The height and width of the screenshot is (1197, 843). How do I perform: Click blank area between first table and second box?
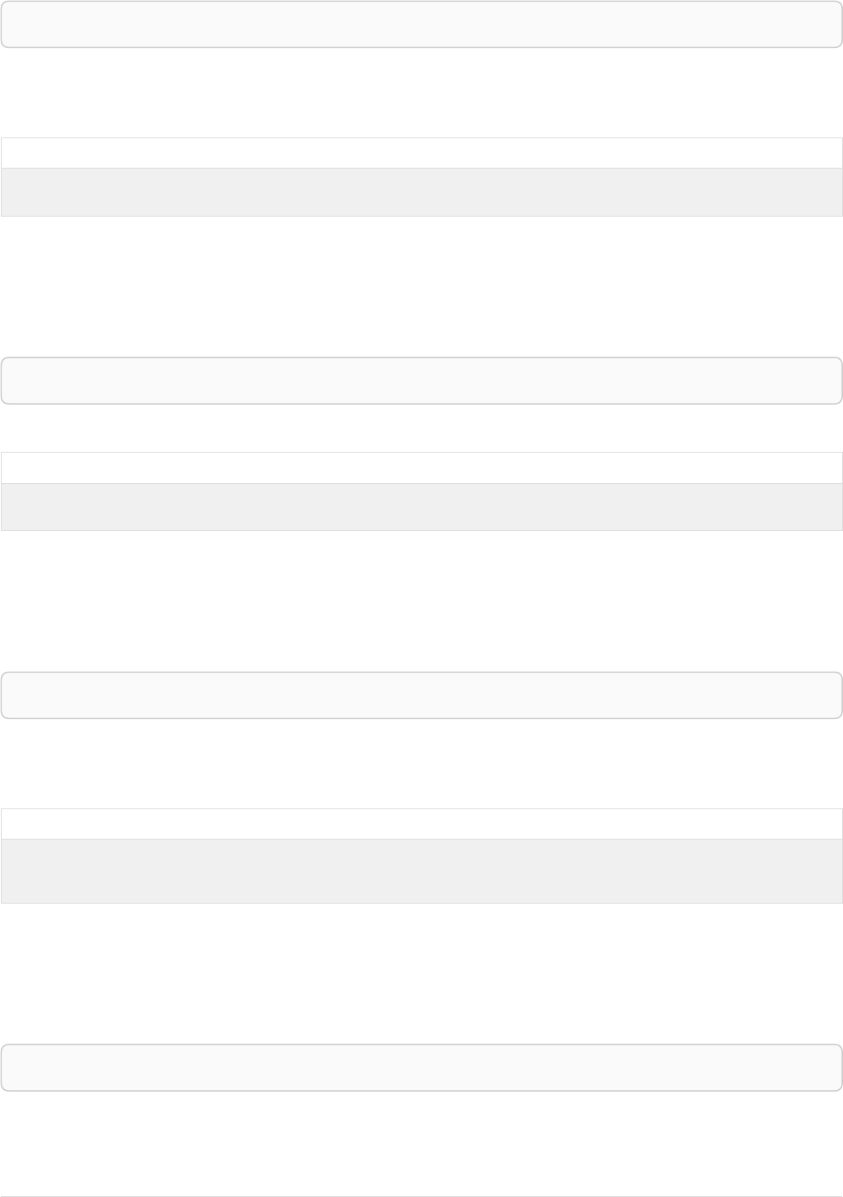(x=421, y=287)
